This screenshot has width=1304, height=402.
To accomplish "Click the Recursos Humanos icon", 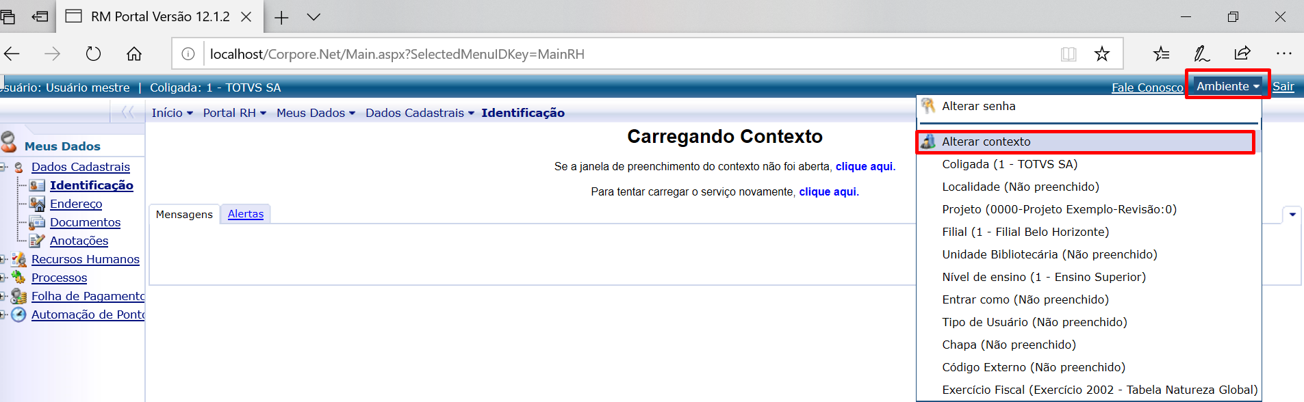I will coord(19,259).
